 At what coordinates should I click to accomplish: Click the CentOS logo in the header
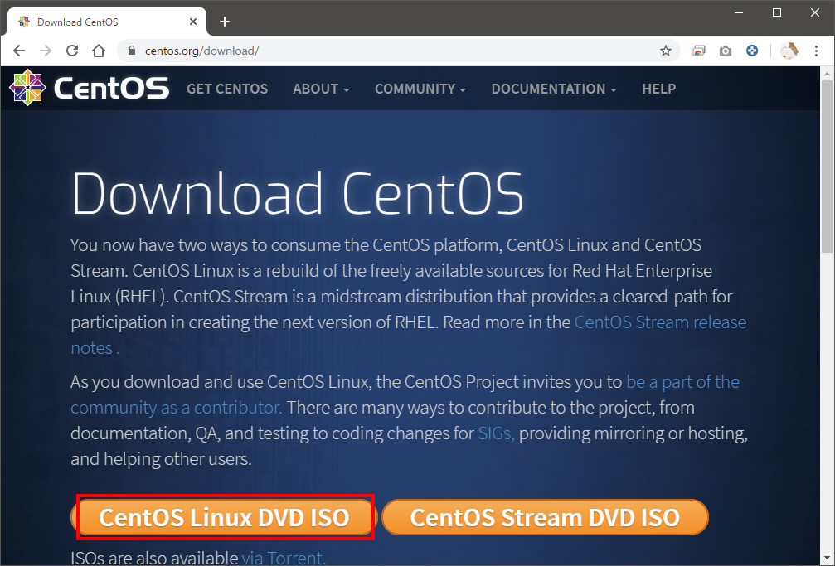89,88
